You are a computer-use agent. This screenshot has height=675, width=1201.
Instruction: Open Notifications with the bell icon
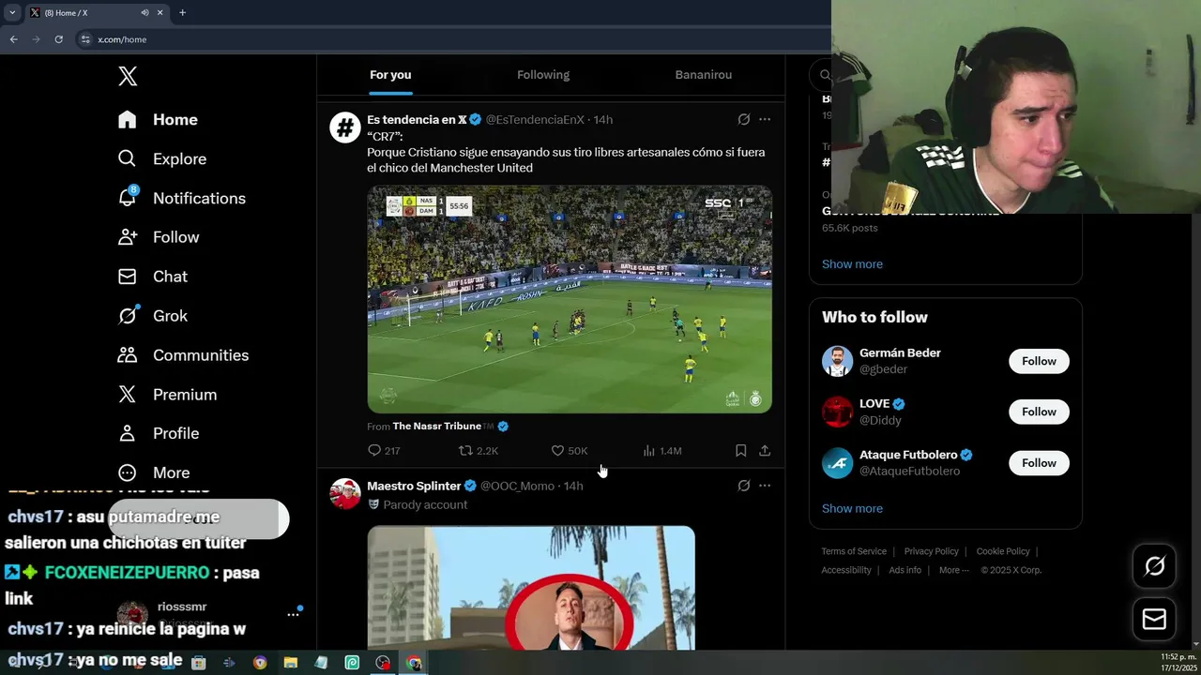pos(181,199)
